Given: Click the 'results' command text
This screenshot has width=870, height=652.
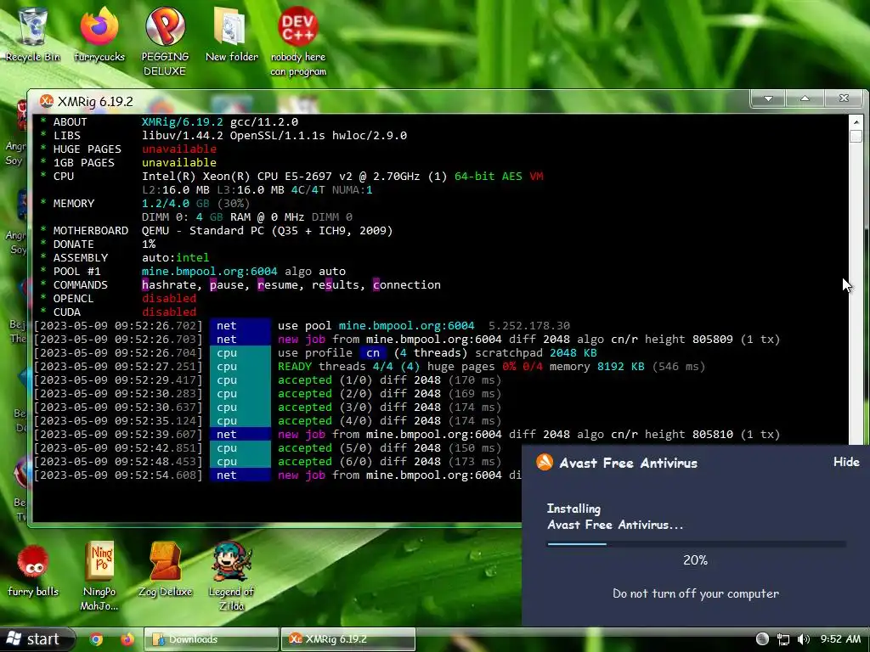Looking at the screenshot, I should [335, 285].
